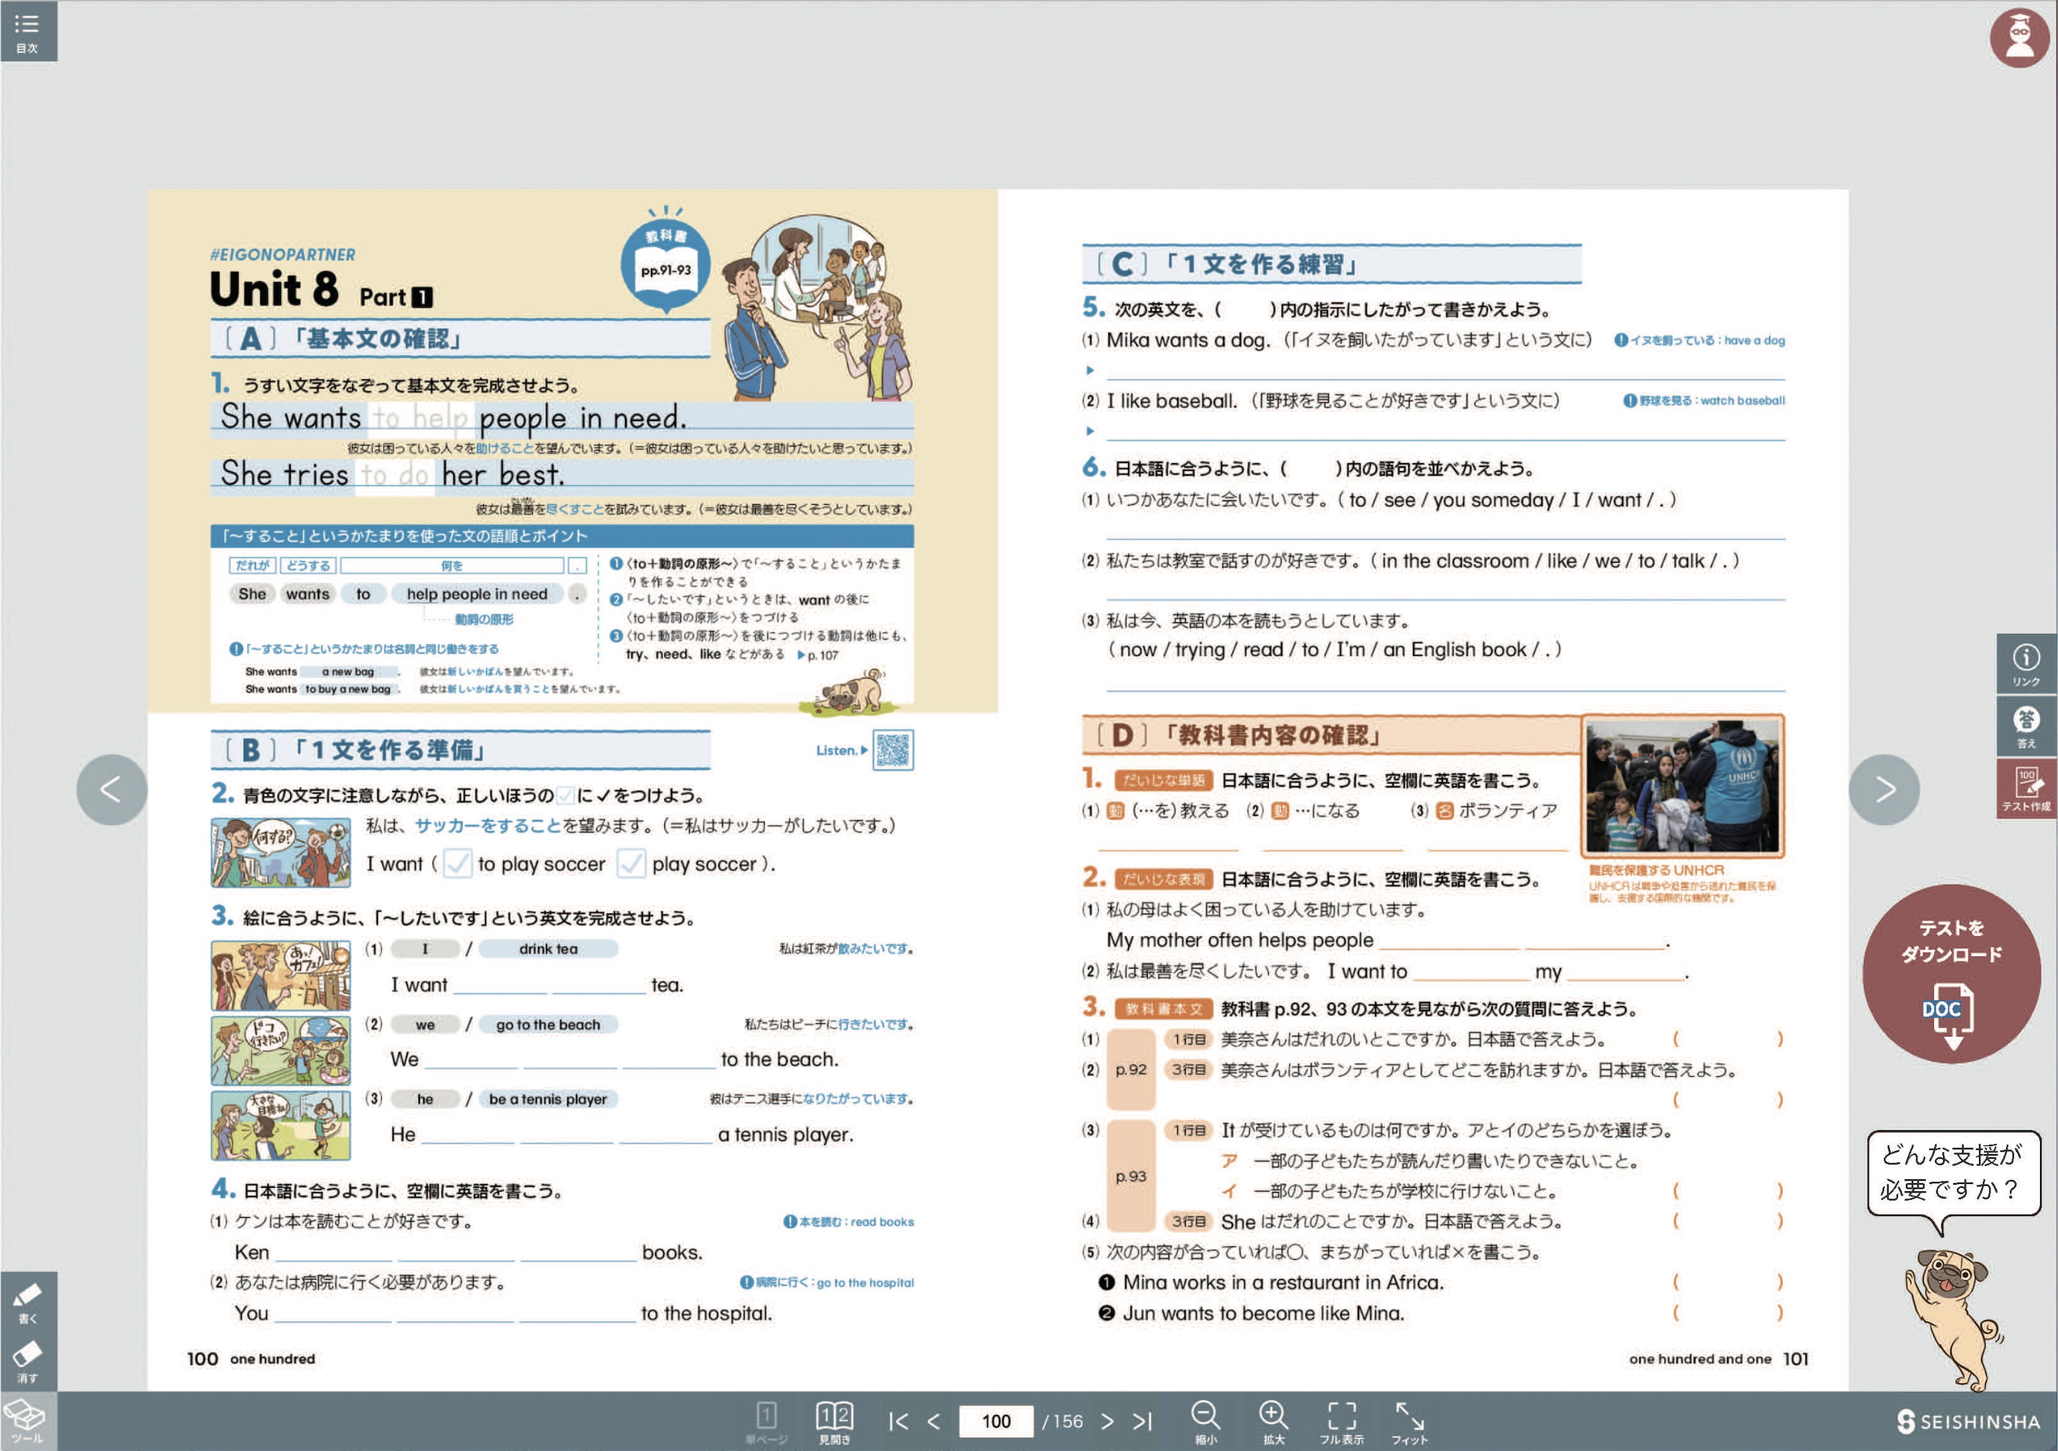Click the page number input field
The width and height of the screenshot is (2058, 1451).
(x=995, y=1421)
